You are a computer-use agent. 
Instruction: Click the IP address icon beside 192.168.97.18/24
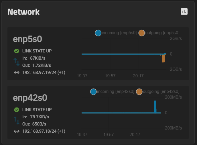[17, 131]
